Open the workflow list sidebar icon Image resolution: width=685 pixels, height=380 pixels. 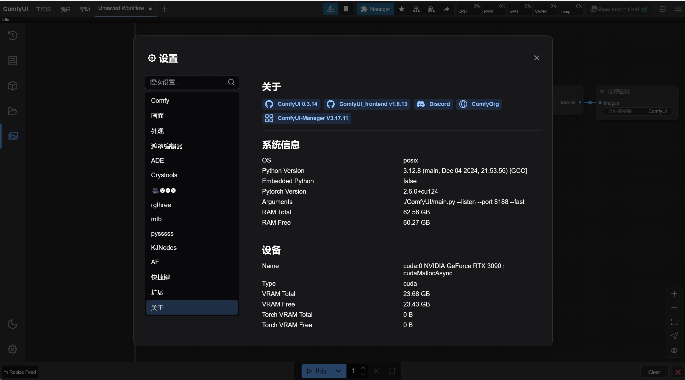point(12,60)
